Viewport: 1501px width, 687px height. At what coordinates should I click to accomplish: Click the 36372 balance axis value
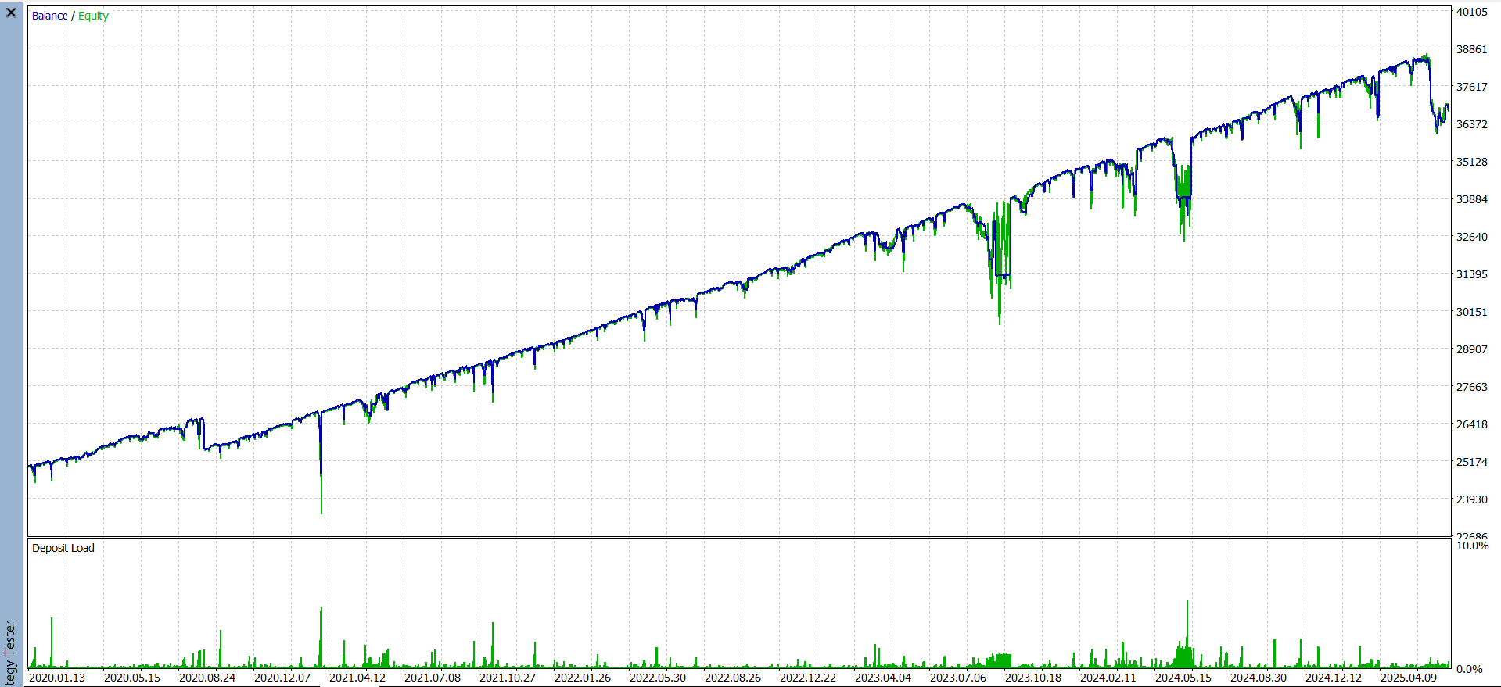pyautogui.click(x=1471, y=124)
